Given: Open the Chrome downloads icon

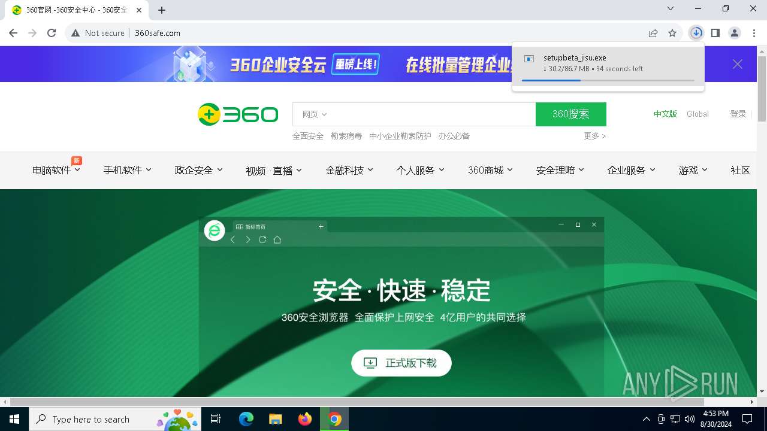Looking at the screenshot, I should [x=696, y=33].
